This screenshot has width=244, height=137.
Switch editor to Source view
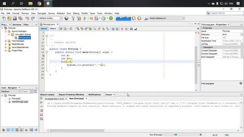tap(44, 29)
